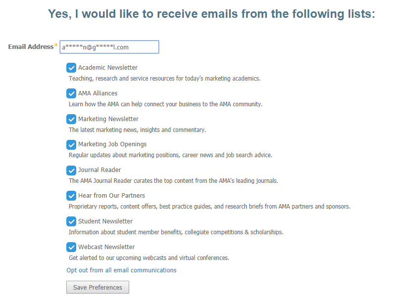Select the masked email address text box
The width and height of the screenshot is (401, 300).
pyautogui.click(x=109, y=46)
